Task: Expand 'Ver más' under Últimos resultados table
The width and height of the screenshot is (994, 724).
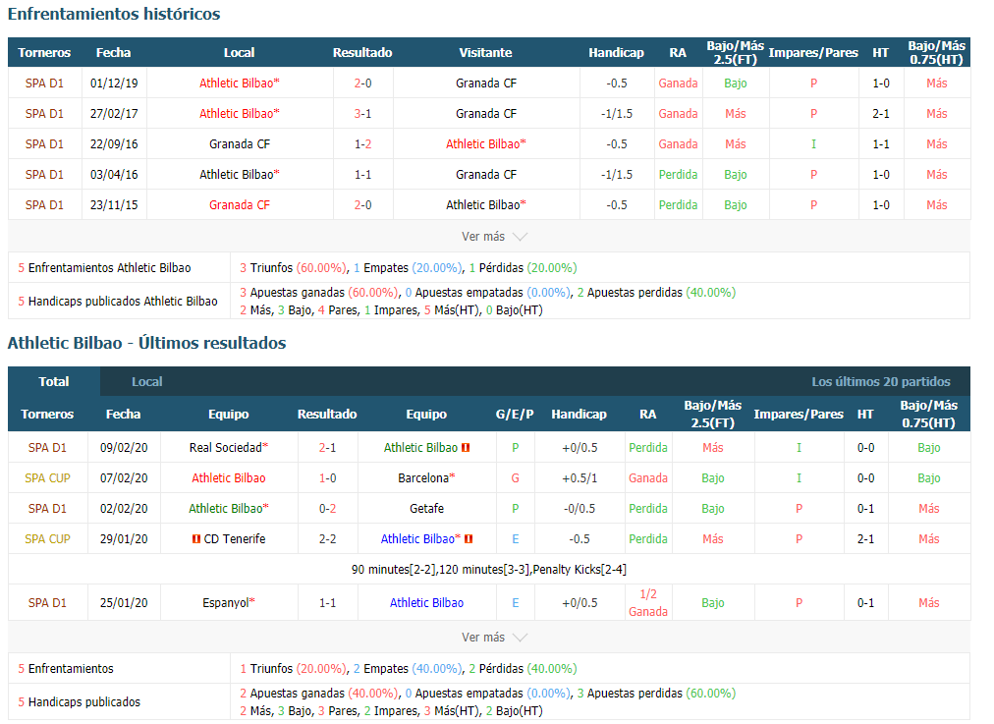Action: click(x=494, y=638)
